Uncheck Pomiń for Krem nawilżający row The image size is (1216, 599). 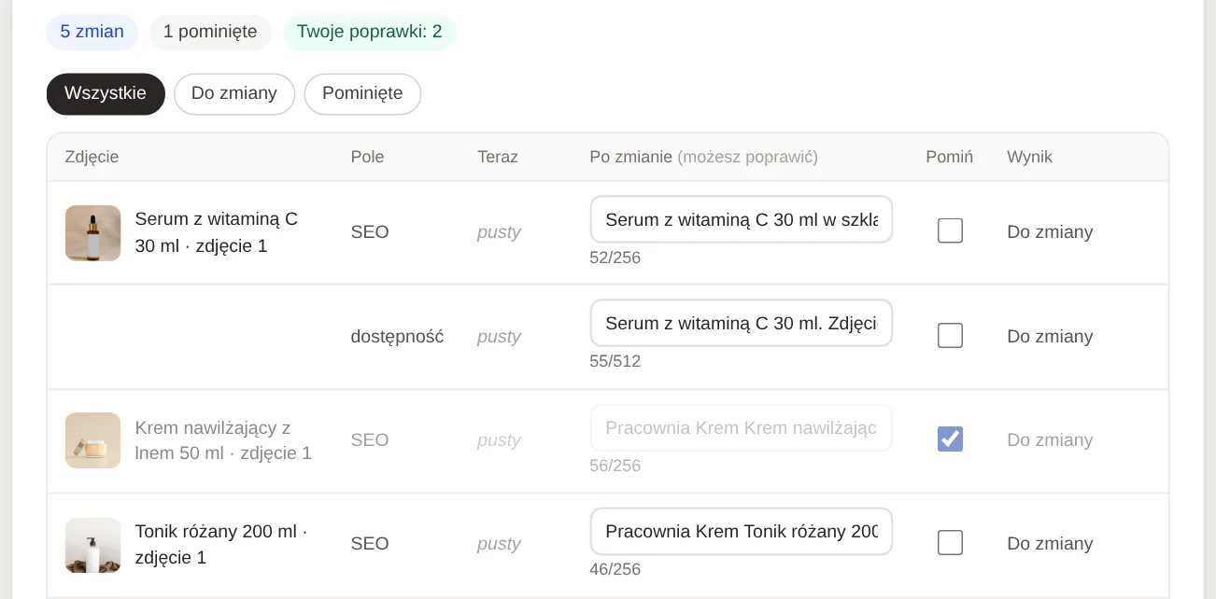coord(950,439)
